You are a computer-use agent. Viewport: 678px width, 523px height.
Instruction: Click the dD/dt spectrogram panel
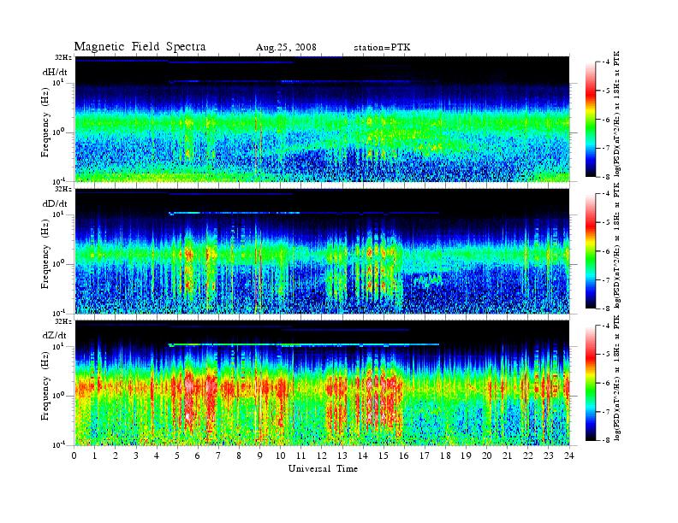click(x=323, y=251)
